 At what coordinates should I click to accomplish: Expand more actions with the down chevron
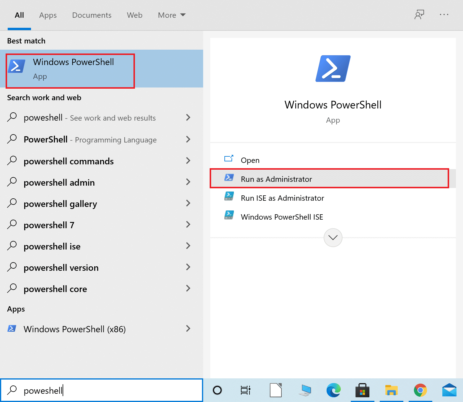click(x=333, y=238)
